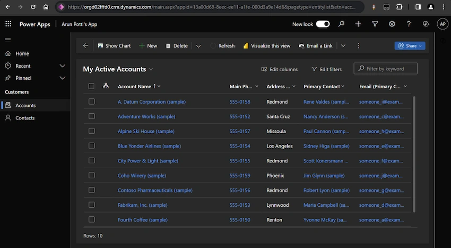Check the select-all rows checkbox
The height and width of the screenshot is (248, 451).
click(91, 86)
